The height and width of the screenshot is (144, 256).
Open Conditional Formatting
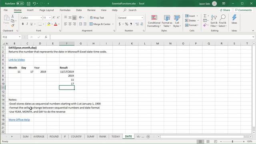(154, 21)
